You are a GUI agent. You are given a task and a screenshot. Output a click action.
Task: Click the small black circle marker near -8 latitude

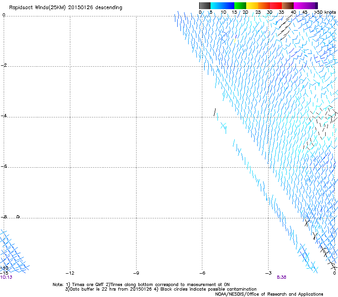click(x=18, y=217)
